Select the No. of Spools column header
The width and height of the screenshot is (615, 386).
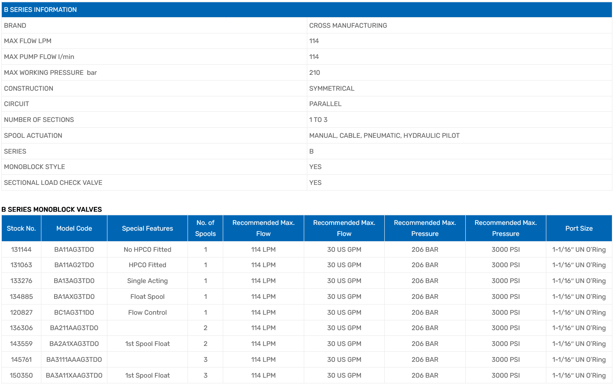(x=205, y=228)
